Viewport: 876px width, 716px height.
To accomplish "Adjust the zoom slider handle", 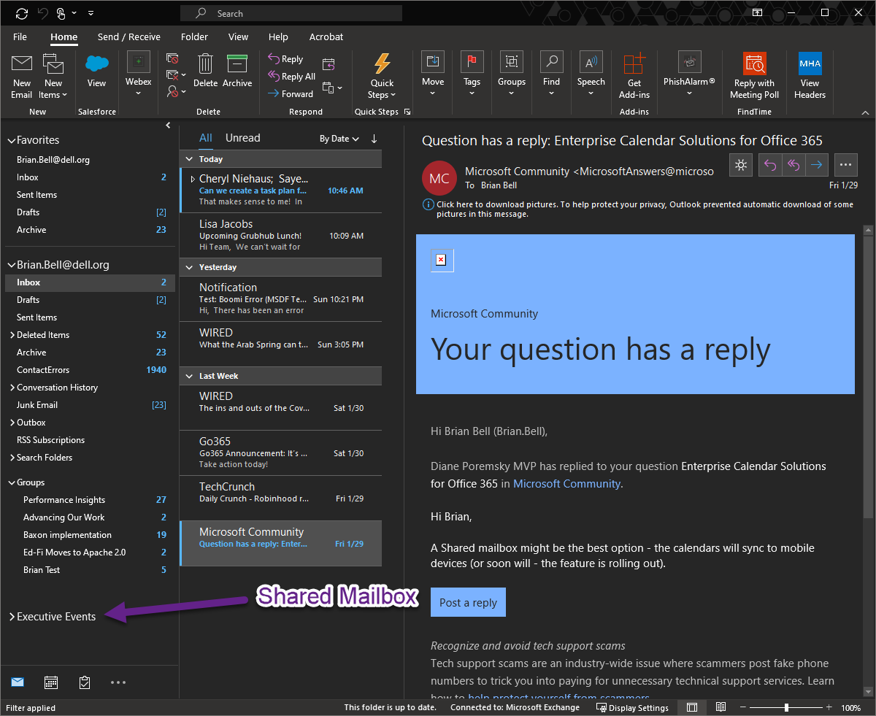I will click(786, 707).
